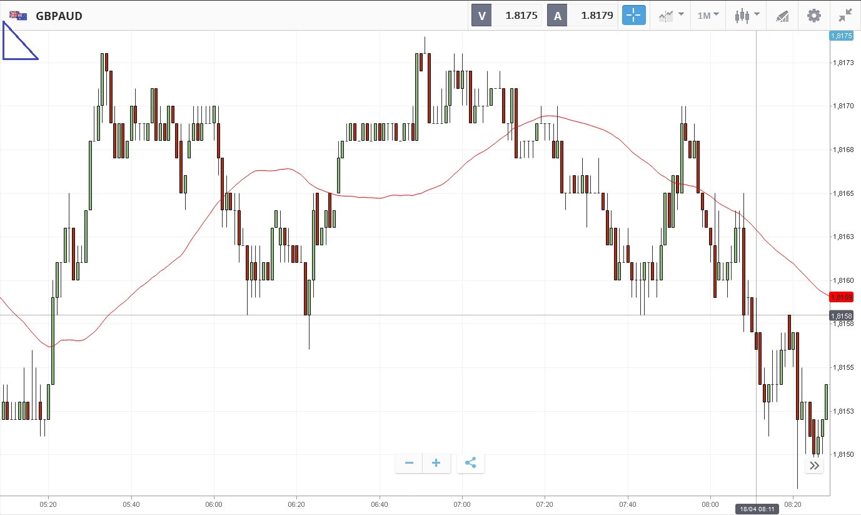Click the GBPAUD flag pair icon
861x515 pixels.
point(18,16)
